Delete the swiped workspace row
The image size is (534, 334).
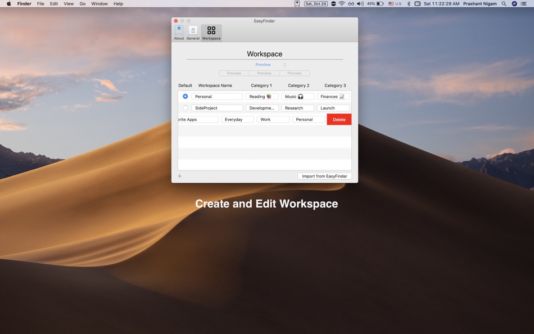point(339,119)
